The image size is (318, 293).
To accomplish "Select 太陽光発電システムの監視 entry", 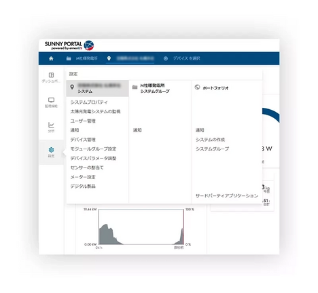I will click(x=95, y=111).
